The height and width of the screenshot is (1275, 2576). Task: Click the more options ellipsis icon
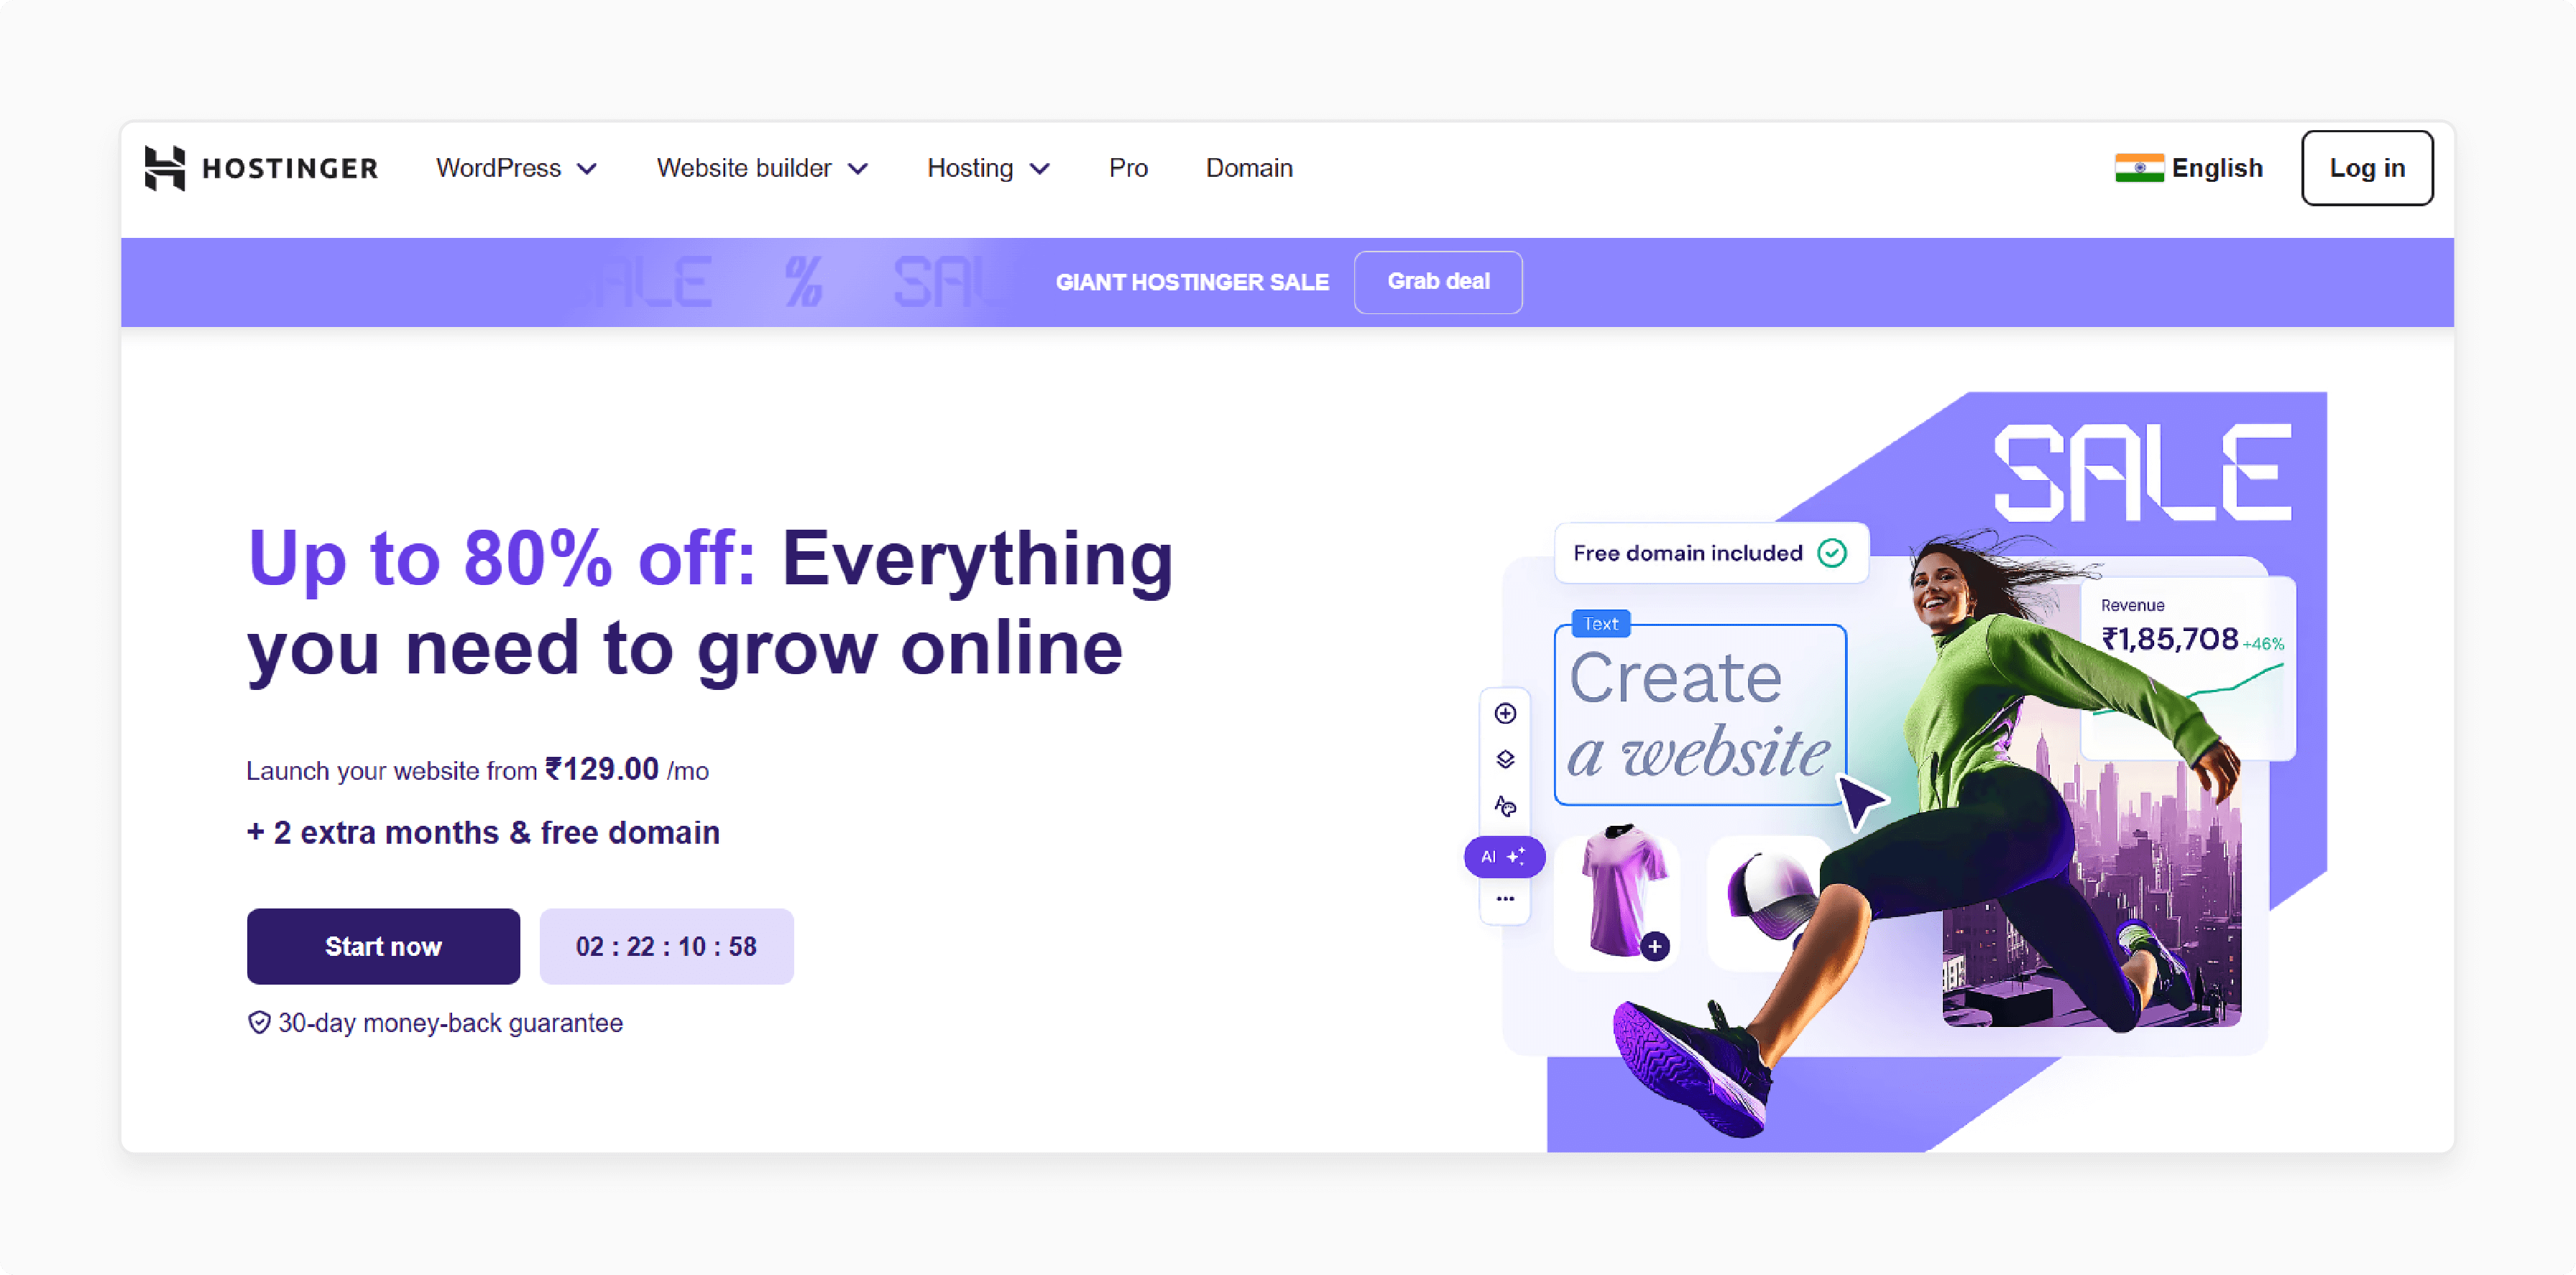tap(1505, 902)
